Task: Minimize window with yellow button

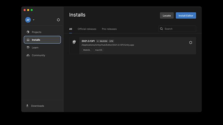Action: point(28,10)
